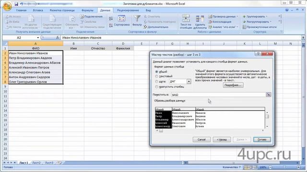Viewport: 307px width, 172px height.
Task: Open the Разметка страницы tab
Action: tap(62, 11)
